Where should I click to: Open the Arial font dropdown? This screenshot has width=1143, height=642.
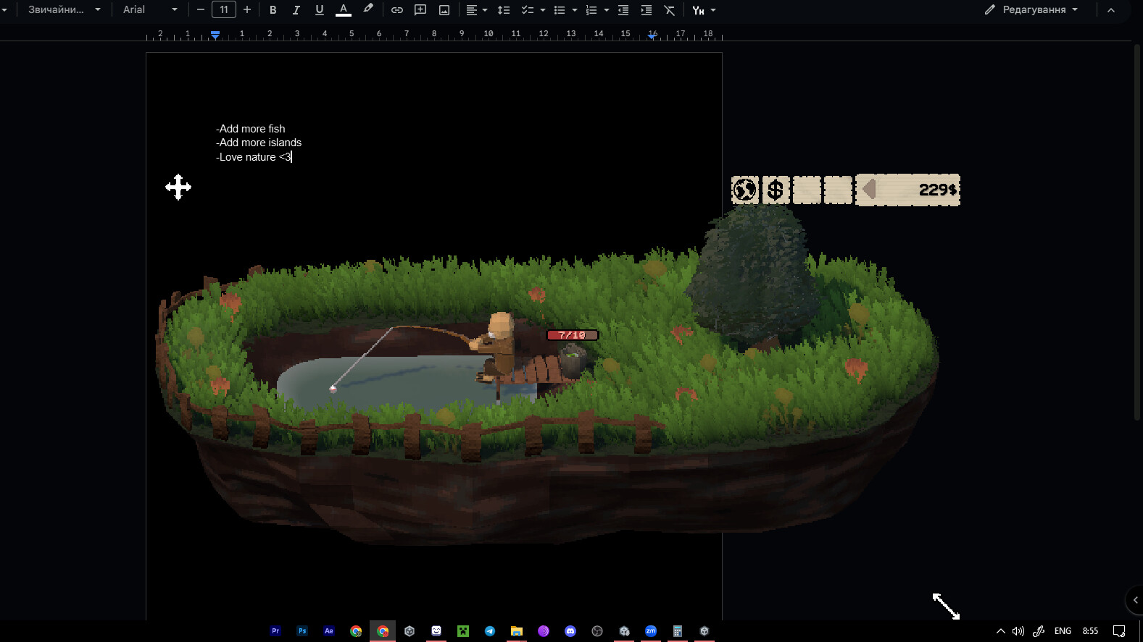click(150, 9)
